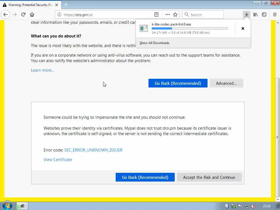Select the Warning: Potential Security Risk tab
The image size is (280, 210).
point(31,5)
